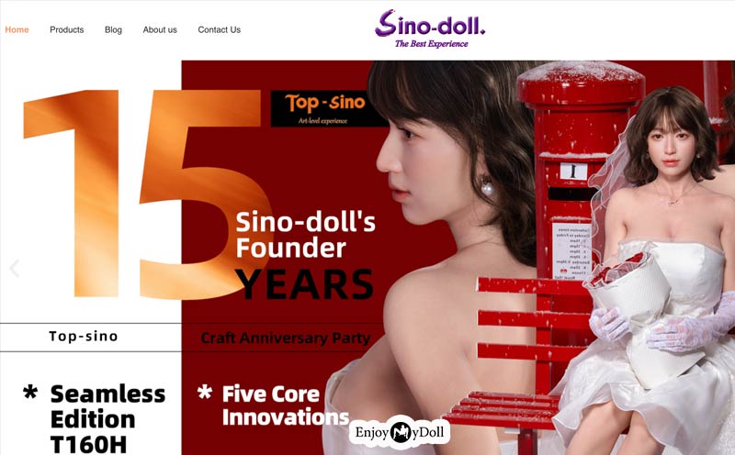Open the About us page

point(160,29)
